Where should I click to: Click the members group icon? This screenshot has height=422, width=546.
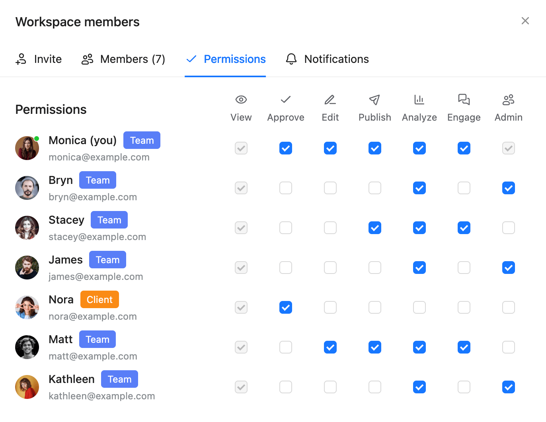tap(87, 59)
